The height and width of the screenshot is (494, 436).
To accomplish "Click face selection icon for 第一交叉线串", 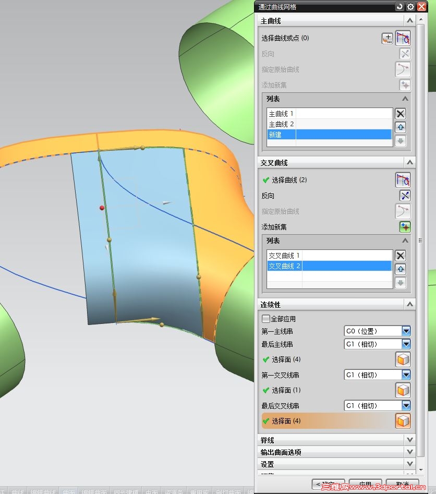I will (x=403, y=390).
